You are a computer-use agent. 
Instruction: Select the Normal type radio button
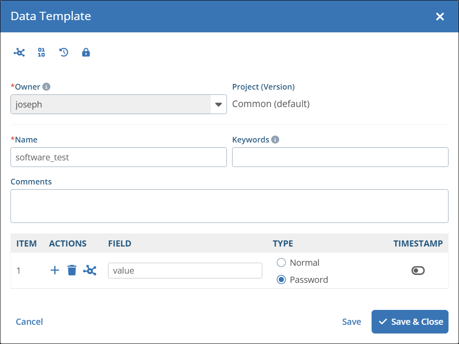(282, 263)
